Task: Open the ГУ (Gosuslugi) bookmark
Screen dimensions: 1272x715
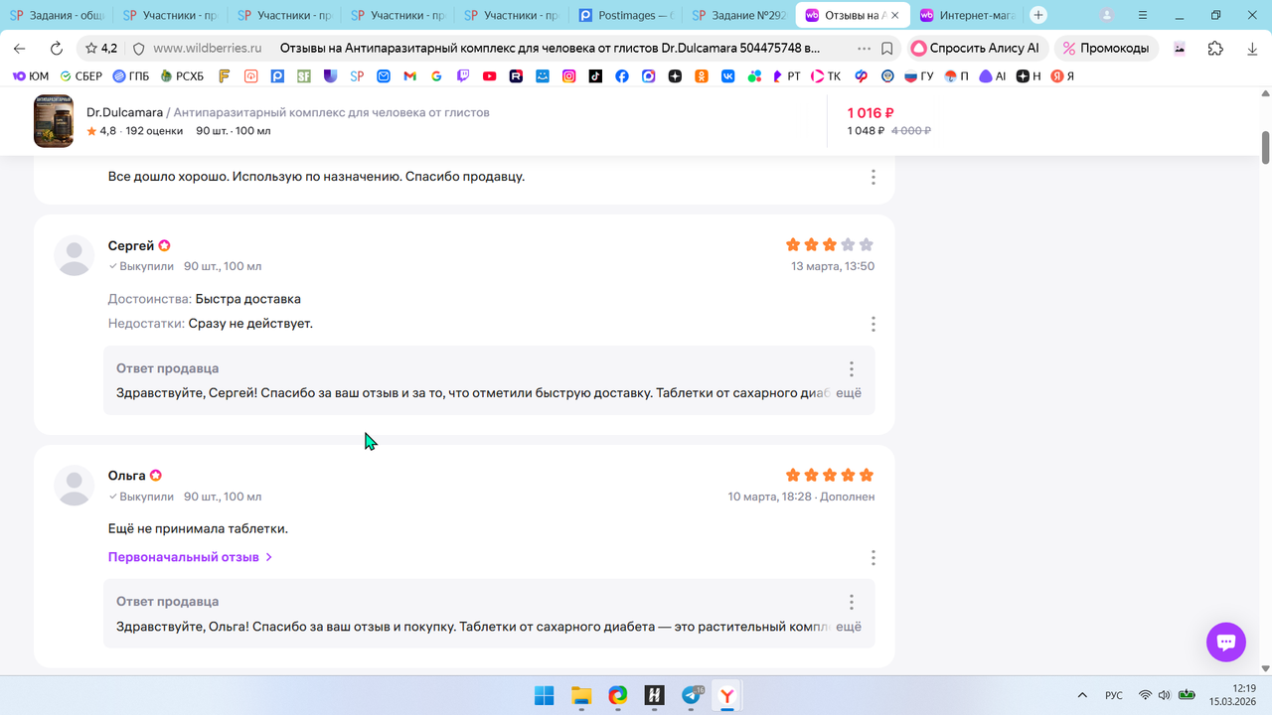Action: point(919,75)
